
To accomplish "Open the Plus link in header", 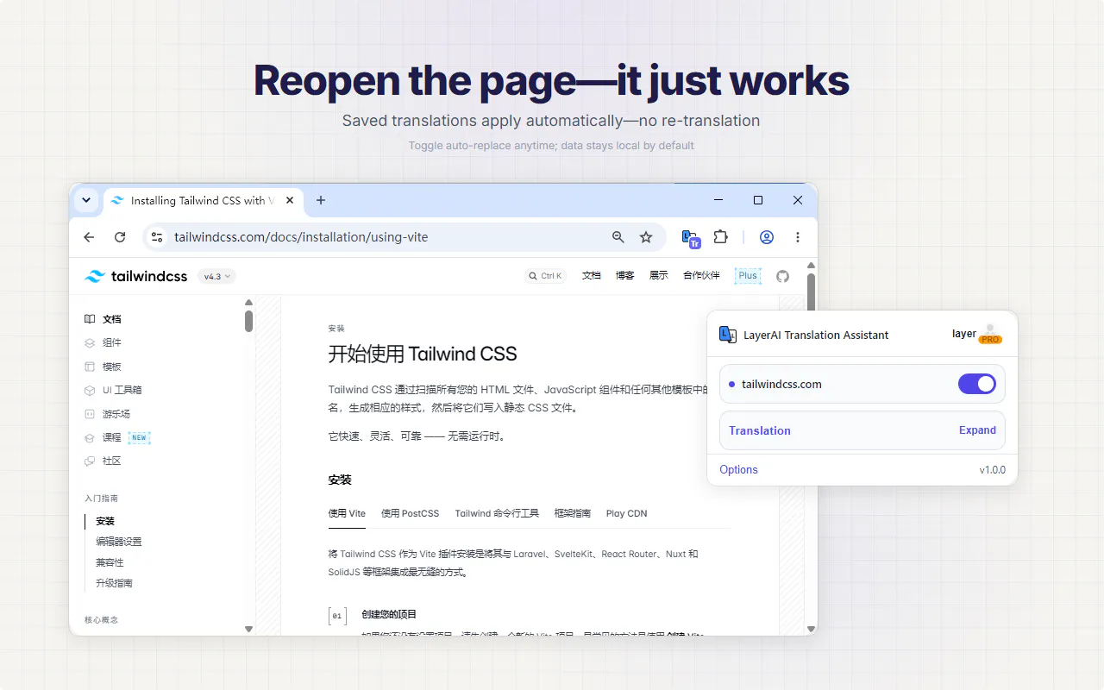I will pos(748,276).
